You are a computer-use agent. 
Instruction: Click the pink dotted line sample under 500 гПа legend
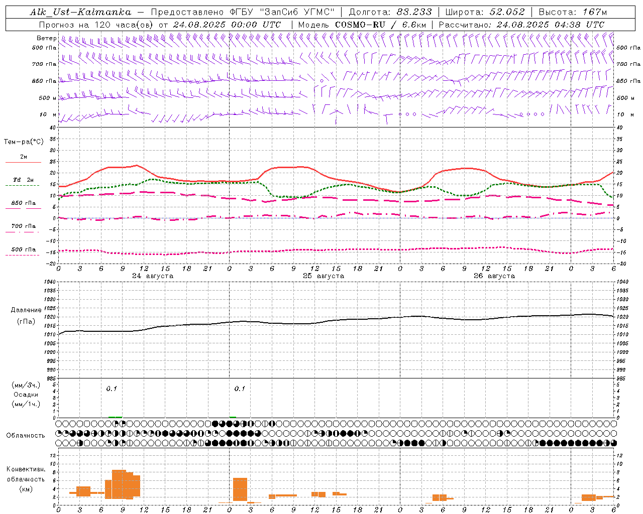pyautogui.click(x=22, y=255)
